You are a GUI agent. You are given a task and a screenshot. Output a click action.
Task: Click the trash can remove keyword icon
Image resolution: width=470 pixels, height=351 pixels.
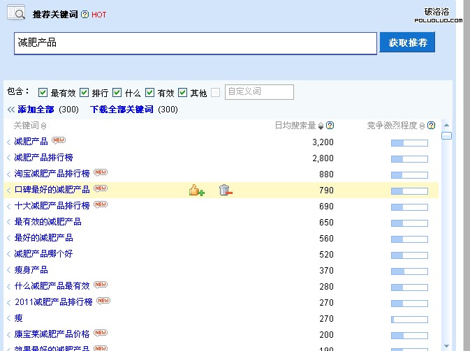point(225,190)
